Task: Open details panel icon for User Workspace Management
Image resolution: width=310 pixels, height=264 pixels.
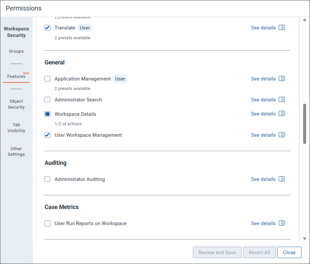Action: [282, 135]
